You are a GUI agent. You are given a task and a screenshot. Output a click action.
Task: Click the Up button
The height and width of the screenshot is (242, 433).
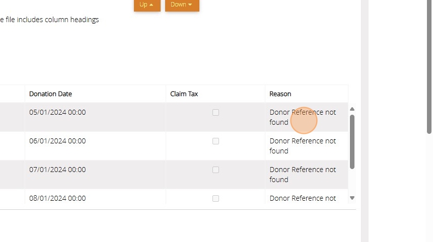(147, 5)
